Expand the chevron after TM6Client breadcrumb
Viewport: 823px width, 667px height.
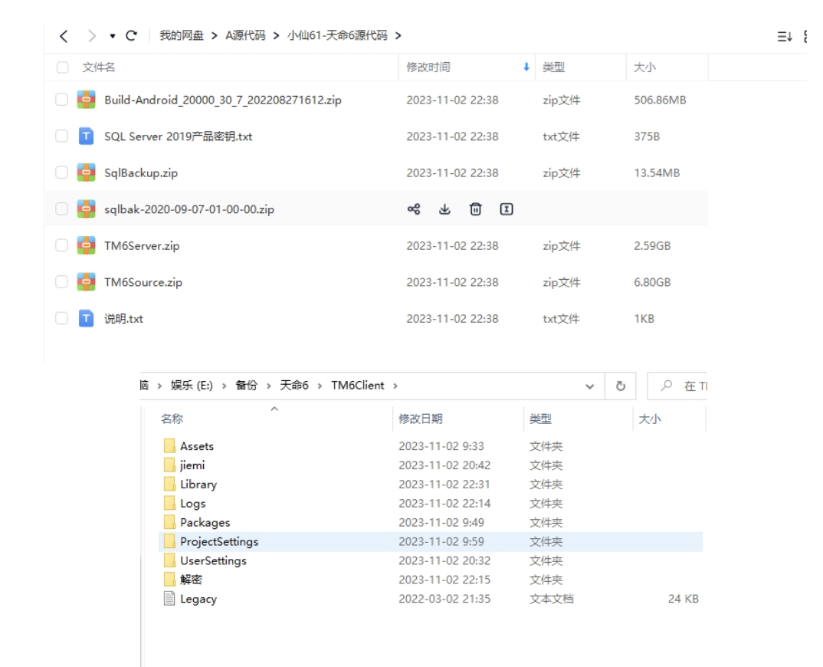coord(395,386)
